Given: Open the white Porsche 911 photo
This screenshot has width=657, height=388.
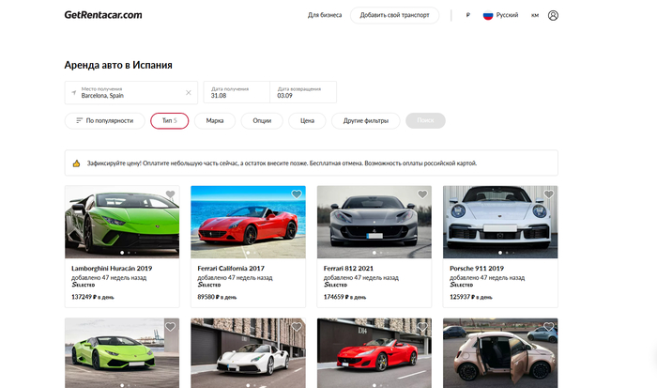Looking at the screenshot, I should [500, 222].
